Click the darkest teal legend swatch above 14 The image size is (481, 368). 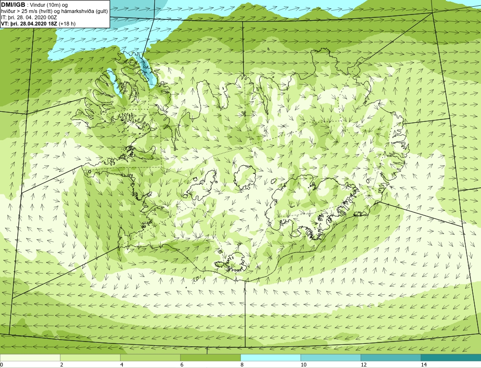tap(451, 357)
